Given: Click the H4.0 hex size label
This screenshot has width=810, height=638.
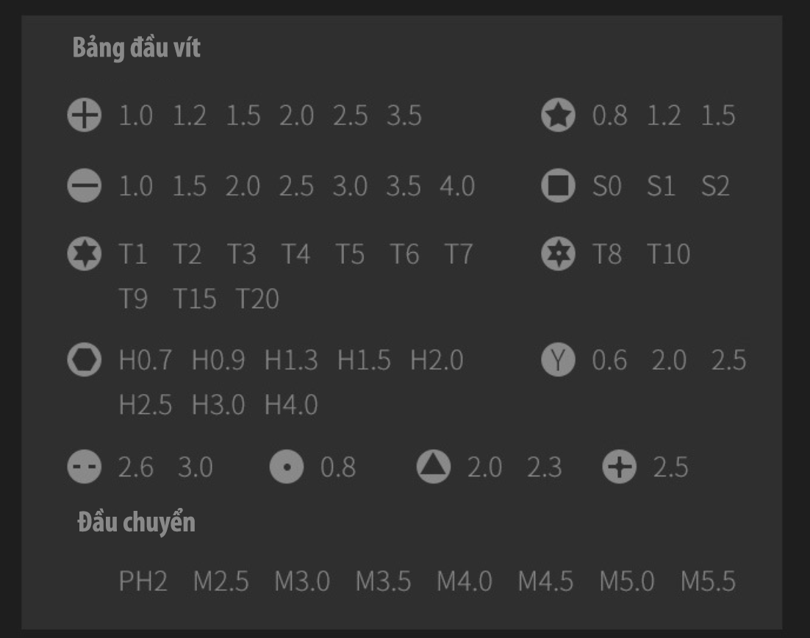Looking at the screenshot, I should [x=291, y=404].
